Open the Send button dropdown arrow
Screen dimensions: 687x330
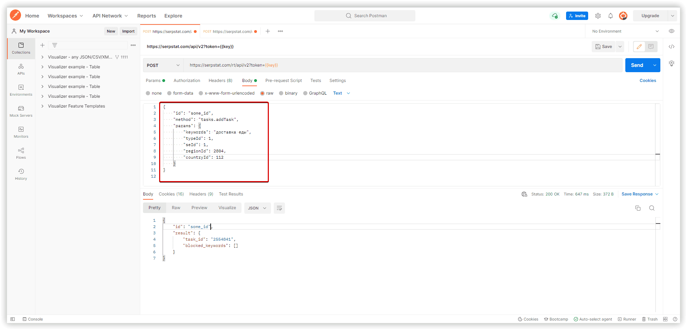coord(655,65)
